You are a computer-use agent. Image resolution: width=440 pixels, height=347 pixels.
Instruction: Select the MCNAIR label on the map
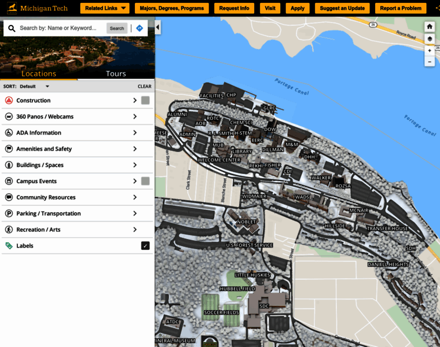point(359,210)
